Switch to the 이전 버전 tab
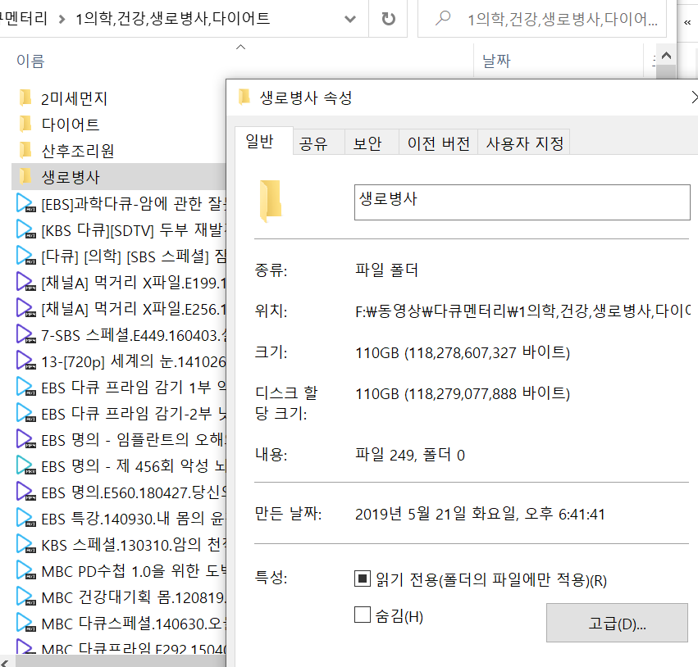Image resolution: width=698 pixels, height=667 pixels. pyautogui.click(x=439, y=143)
